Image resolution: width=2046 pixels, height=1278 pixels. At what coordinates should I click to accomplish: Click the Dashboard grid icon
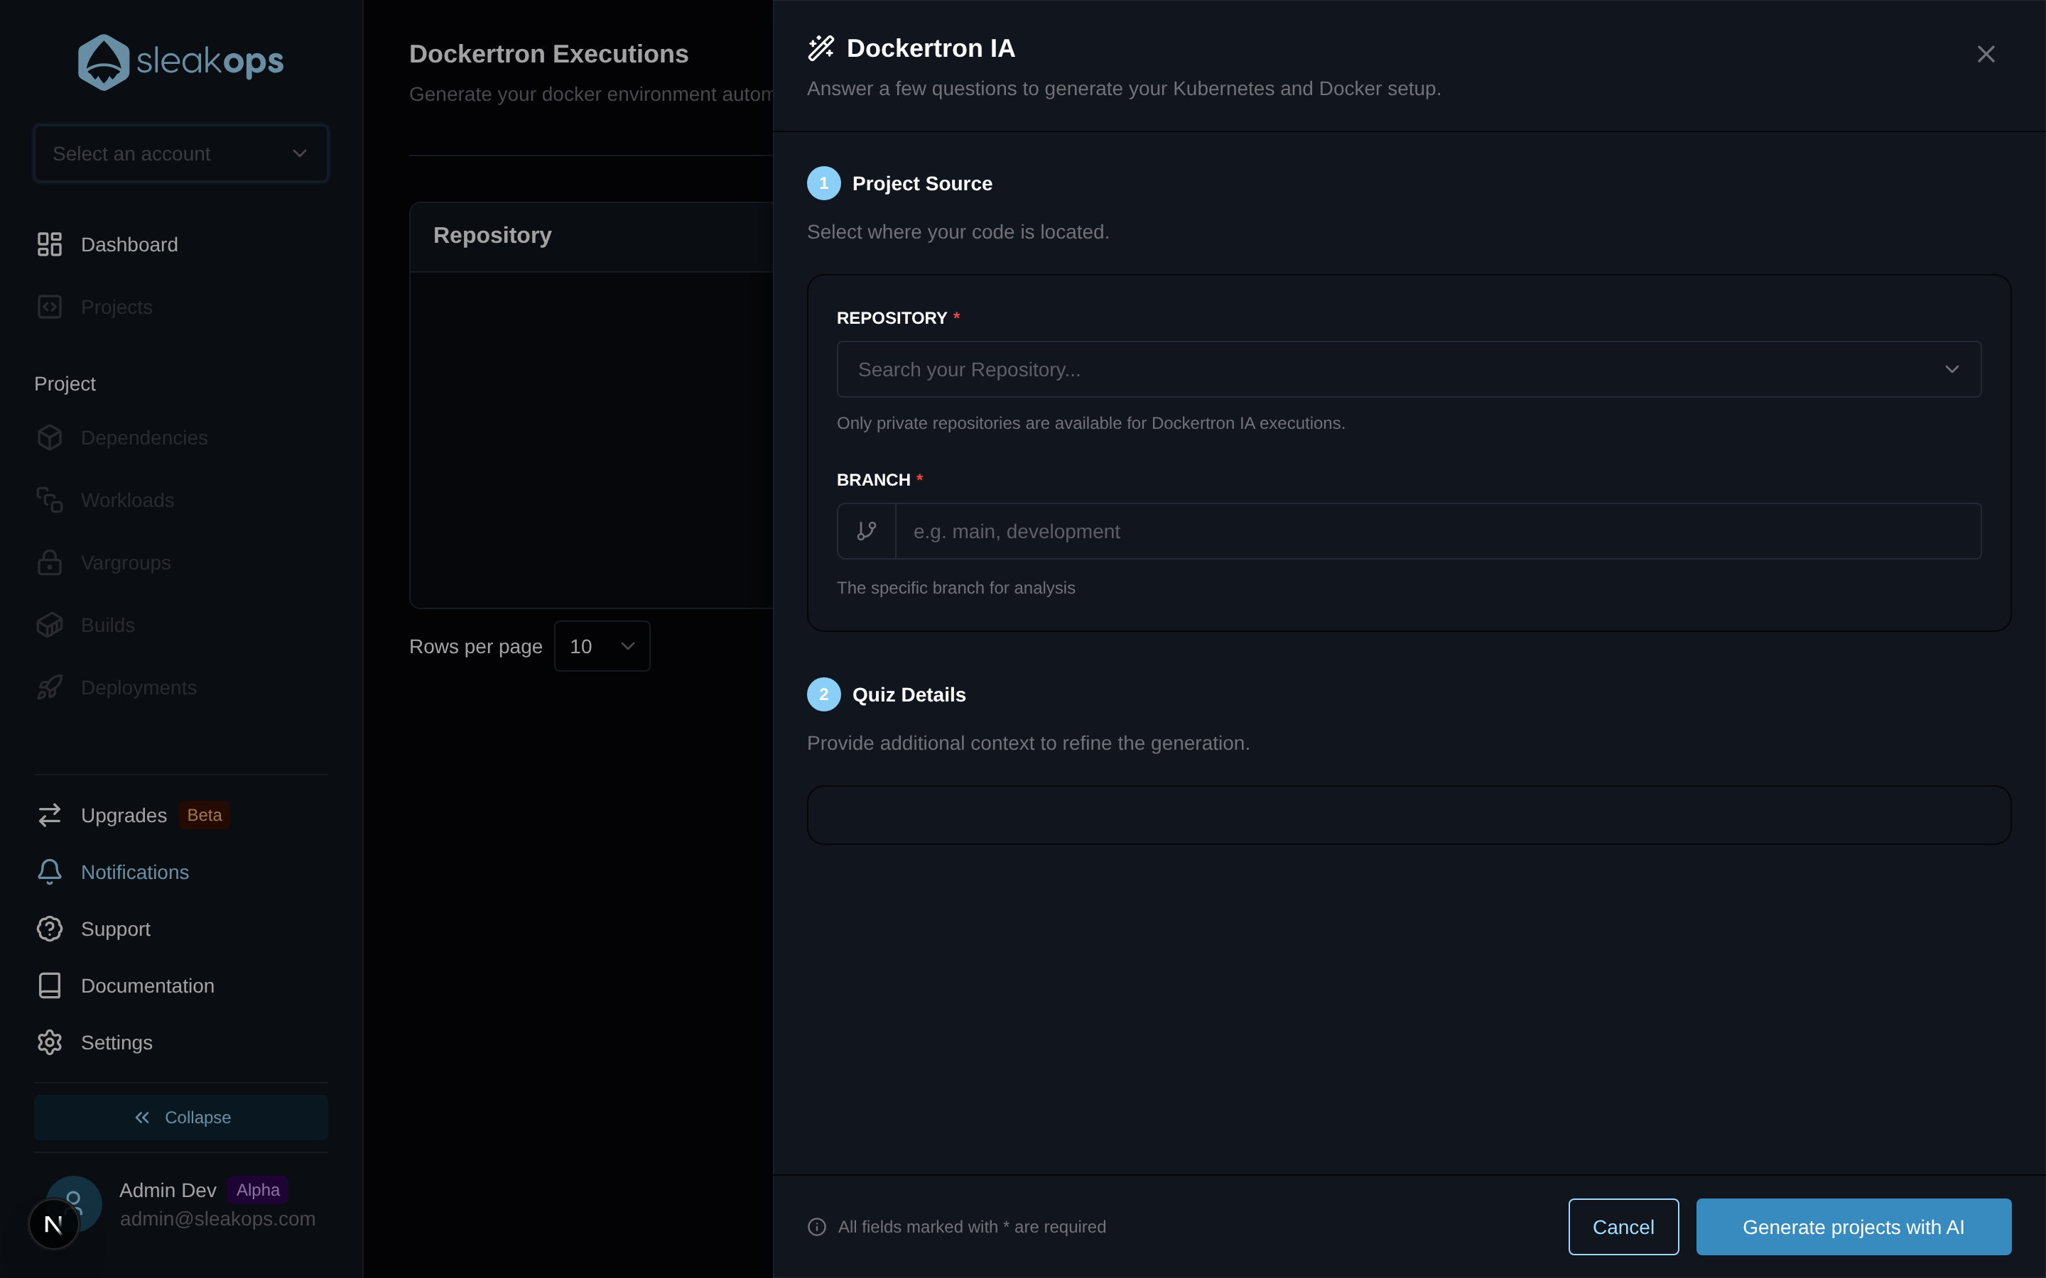coord(50,244)
